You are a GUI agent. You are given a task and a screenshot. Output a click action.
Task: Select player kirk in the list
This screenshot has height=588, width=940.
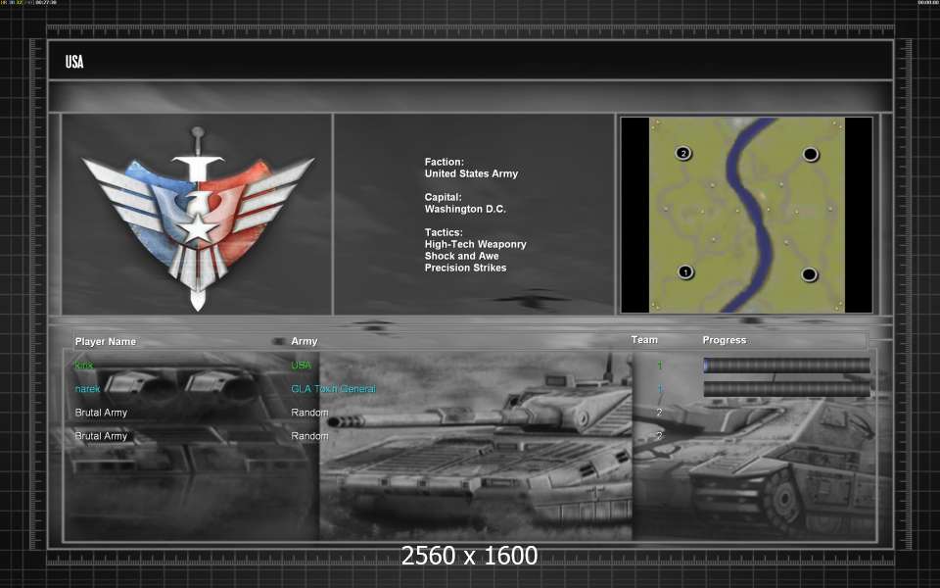(84, 366)
